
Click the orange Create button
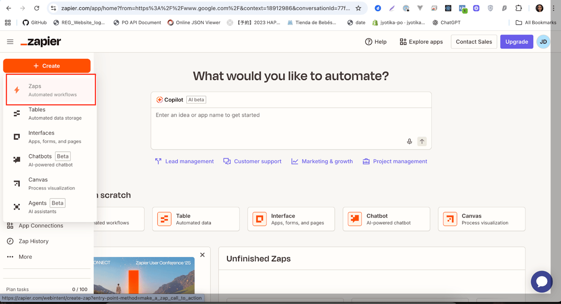[x=47, y=66]
